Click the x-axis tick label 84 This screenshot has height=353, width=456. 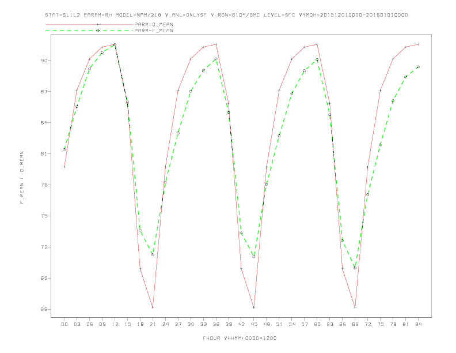(418, 324)
